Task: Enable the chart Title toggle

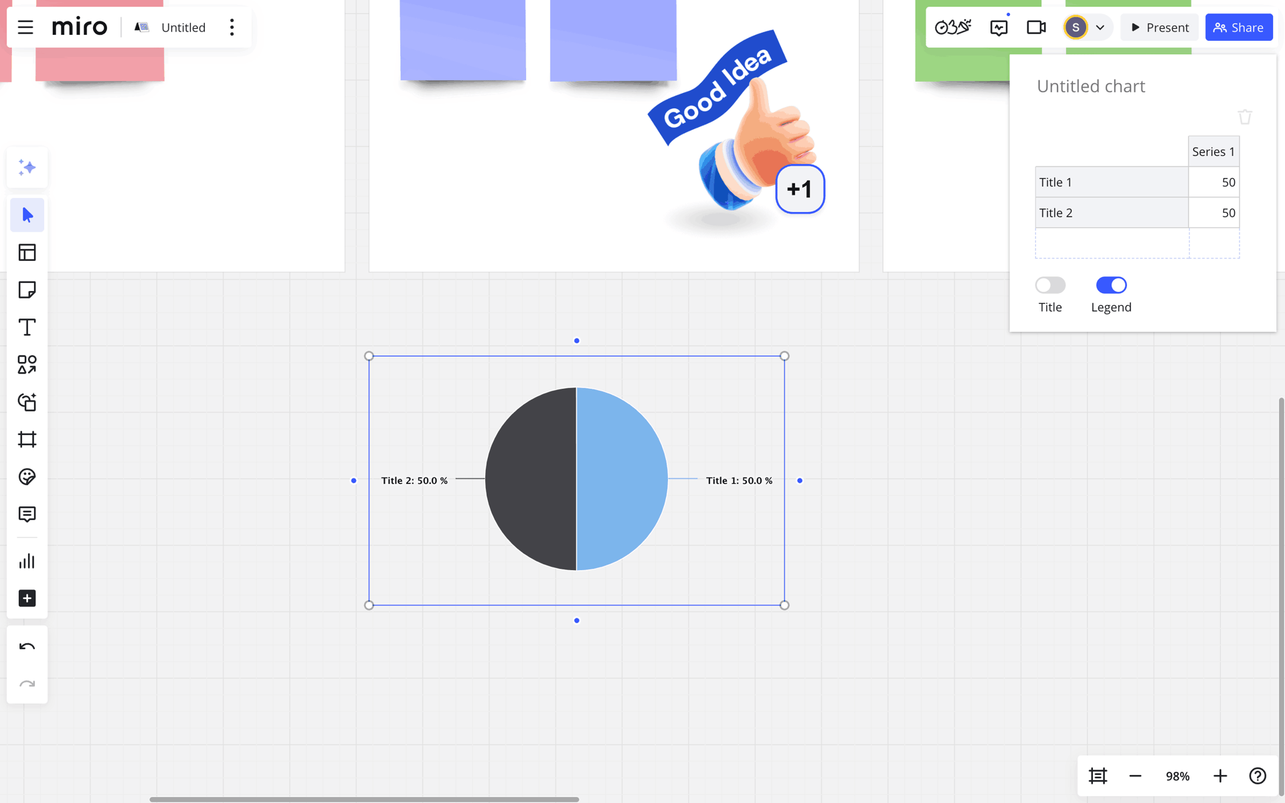Action: click(x=1050, y=285)
